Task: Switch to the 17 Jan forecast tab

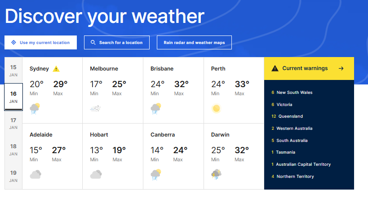Action: tap(13, 123)
